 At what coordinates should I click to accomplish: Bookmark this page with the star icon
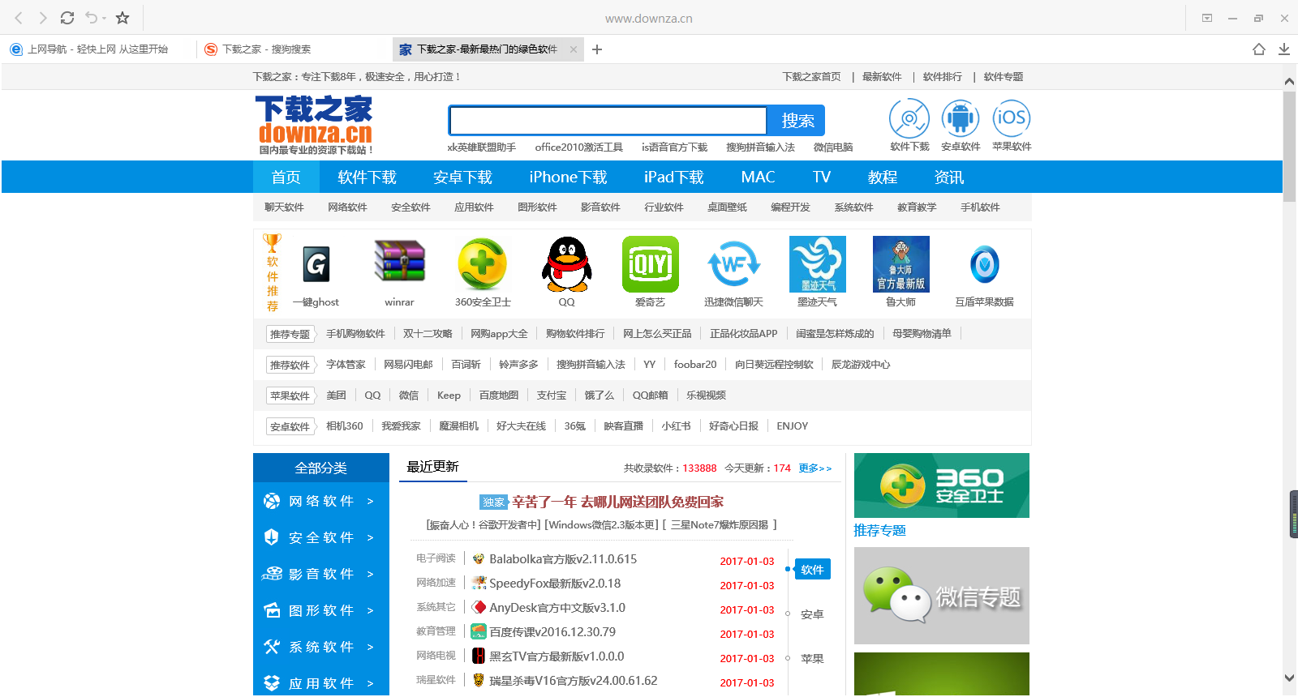pyautogui.click(x=122, y=18)
